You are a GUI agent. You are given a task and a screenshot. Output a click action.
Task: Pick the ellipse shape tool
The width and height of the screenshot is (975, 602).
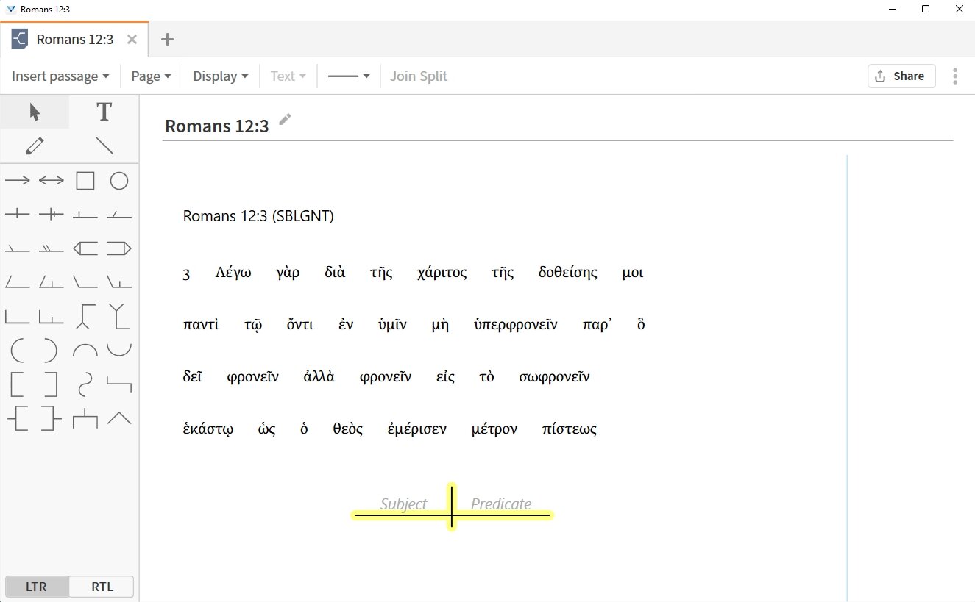(118, 179)
